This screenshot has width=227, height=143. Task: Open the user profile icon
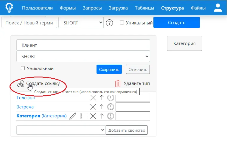tap(218, 8)
